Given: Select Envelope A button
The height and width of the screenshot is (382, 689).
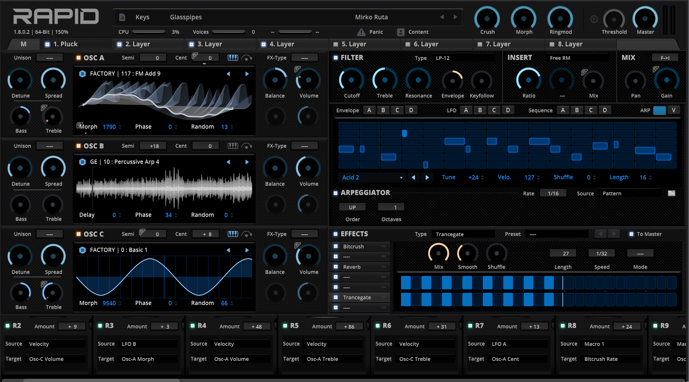Looking at the screenshot, I should 369,110.
